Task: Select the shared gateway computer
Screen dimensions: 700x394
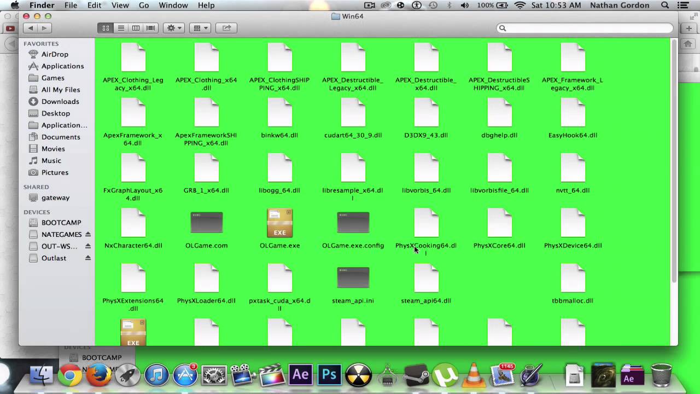Action: coord(55,198)
